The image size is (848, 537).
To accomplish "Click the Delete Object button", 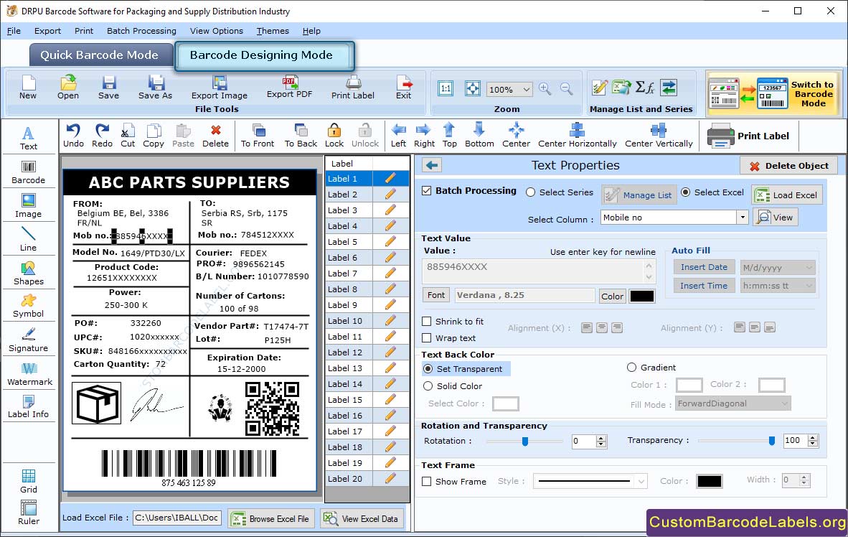I will [788, 166].
